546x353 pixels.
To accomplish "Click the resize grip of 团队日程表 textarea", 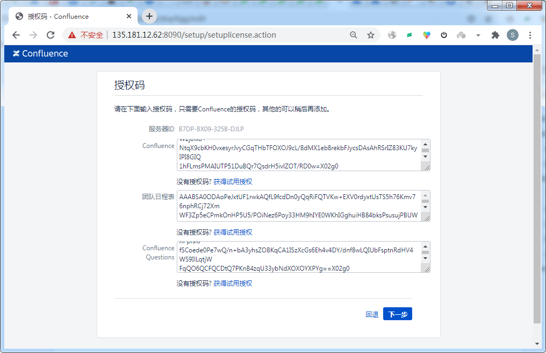I will [427, 218].
